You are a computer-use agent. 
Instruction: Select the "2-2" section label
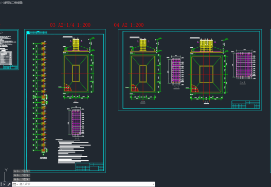pyautogui.click(x=243, y=83)
